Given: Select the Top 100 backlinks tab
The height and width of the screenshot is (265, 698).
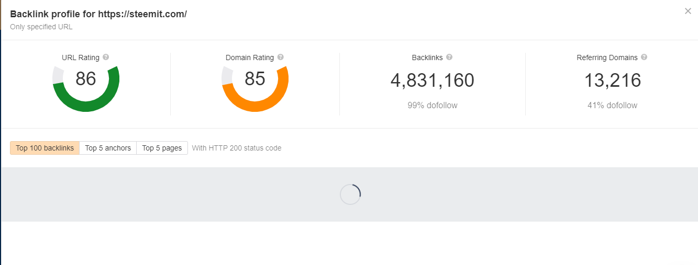Looking at the screenshot, I should point(45,148).
